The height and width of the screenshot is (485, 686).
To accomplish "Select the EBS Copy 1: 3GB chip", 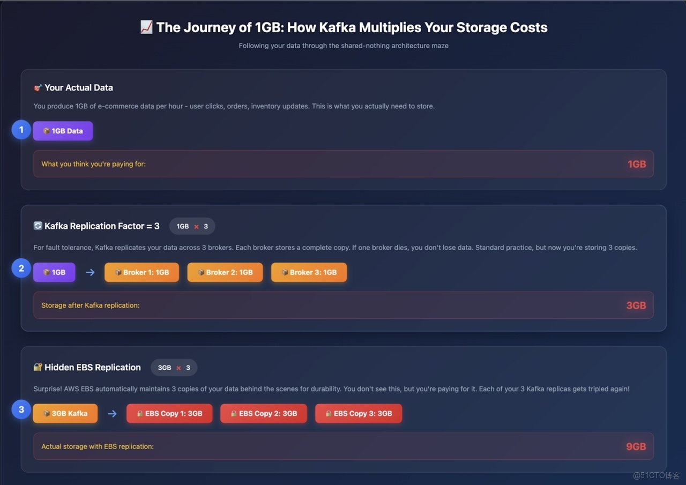I will tap(169, 414).
